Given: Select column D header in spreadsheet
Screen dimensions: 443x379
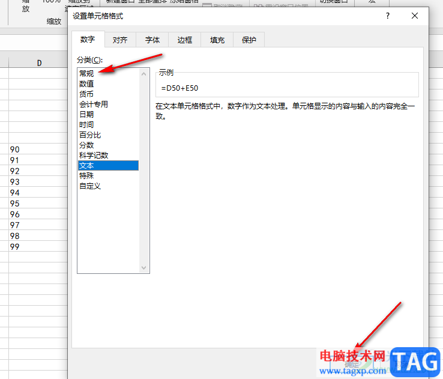Looking at the screenshot, I should click(38, 62).
